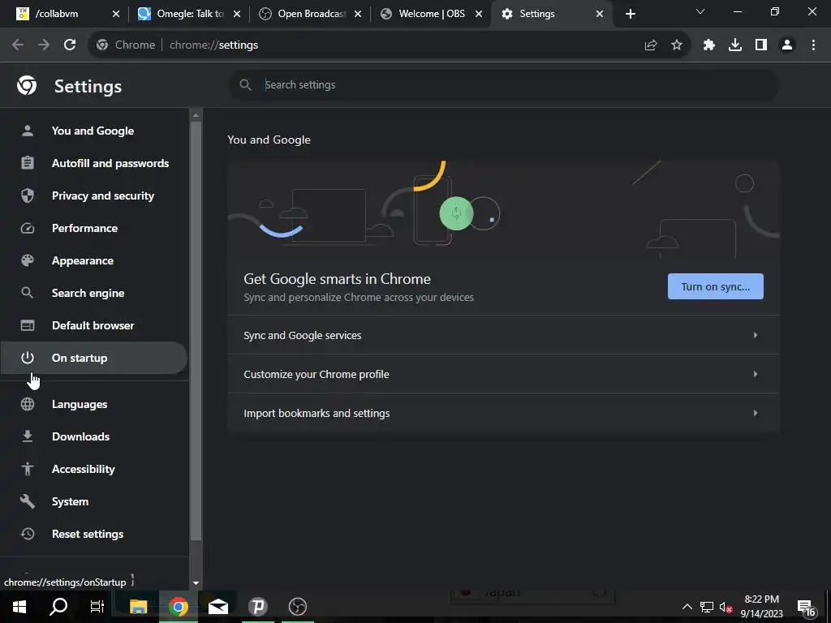Click the network tray icon
The width and height of the screenshot is (831, 623).
pyautogui.click(x=707, y=607)
